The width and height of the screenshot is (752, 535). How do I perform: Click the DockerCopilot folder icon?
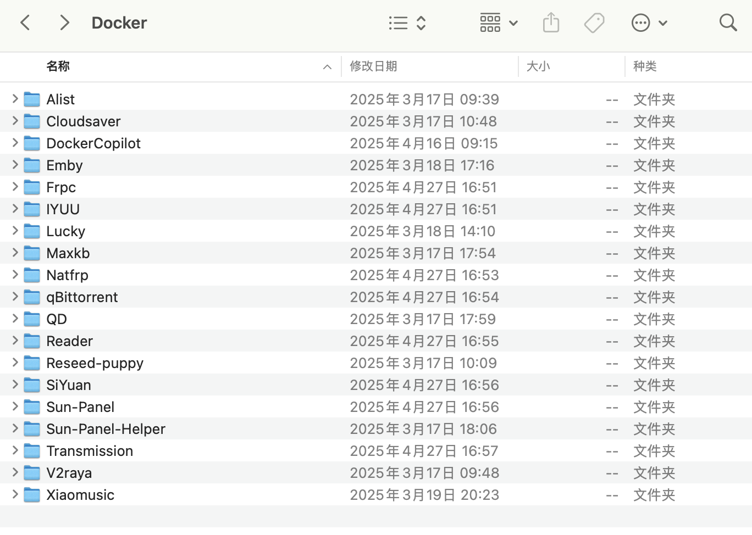(x=32, y=143)
